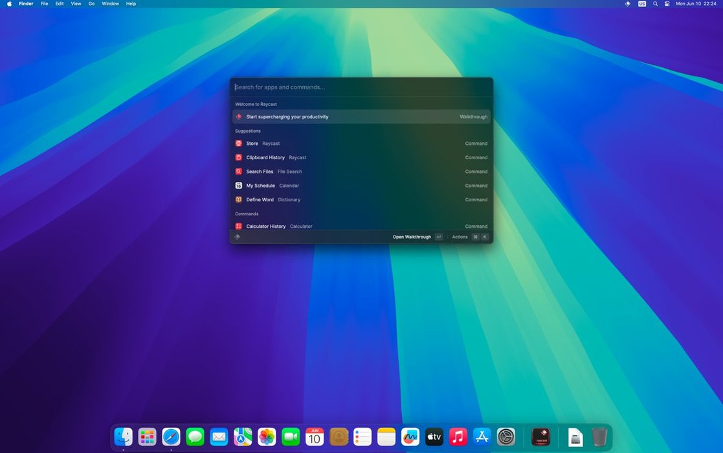Open Control Center in menu bar
Viewport: 723px width, 453px height.
(x=667, y=4)
